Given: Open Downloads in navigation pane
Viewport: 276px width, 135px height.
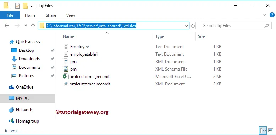Looking at the screenshot, I should pos(29,59).
